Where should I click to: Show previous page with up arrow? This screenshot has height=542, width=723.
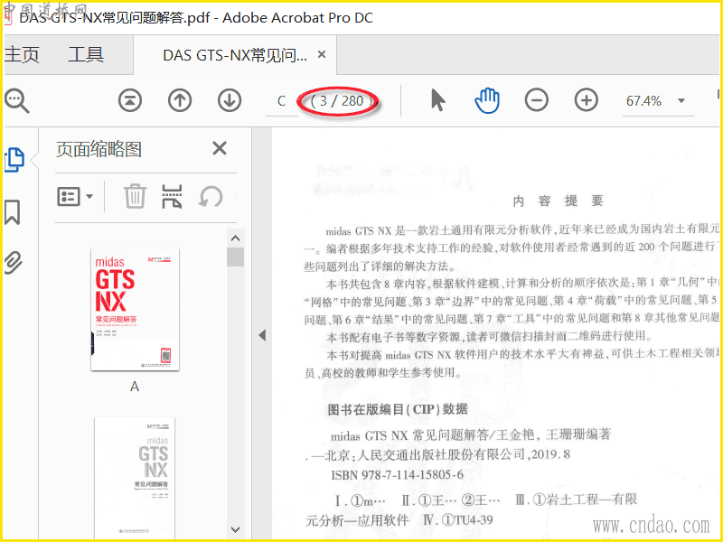click(x=180, y=100)
